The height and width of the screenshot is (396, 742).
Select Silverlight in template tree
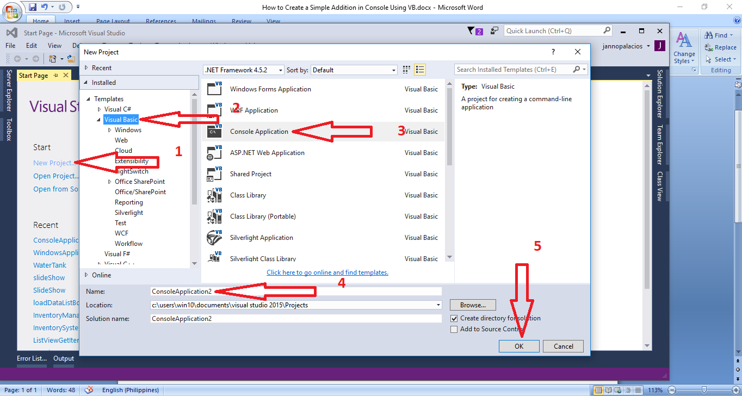129,213
